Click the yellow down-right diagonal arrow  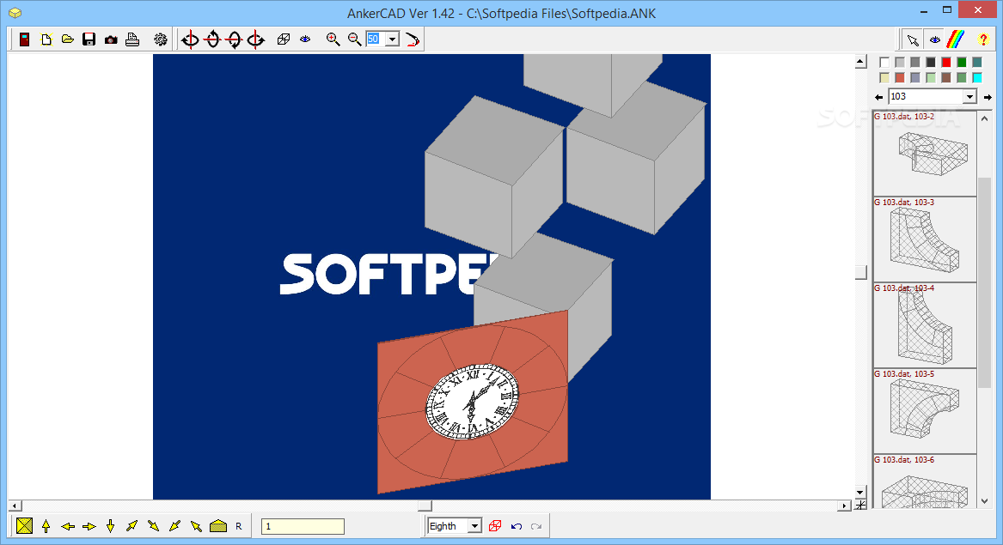coord(154,526)
